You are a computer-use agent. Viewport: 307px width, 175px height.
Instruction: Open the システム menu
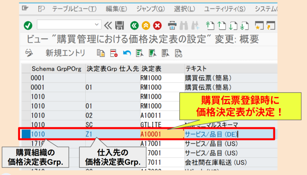(266, 9)
